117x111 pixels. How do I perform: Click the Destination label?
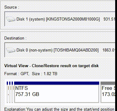coord(15,38)
